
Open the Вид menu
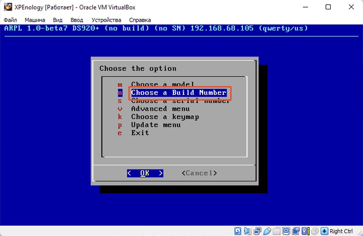tap(57, 20)
